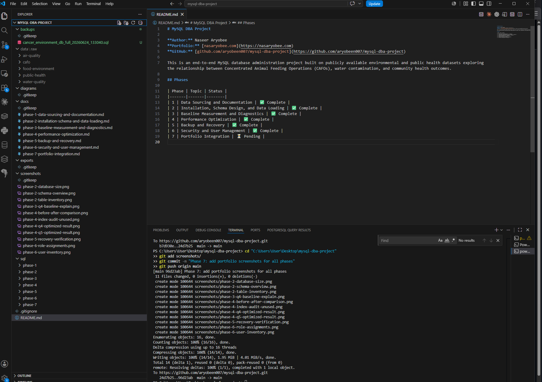The width and height of the screenshot is (542, 382).
Task: Switch to the DEBUG CONSOLE tab
Action: [208, 230]
